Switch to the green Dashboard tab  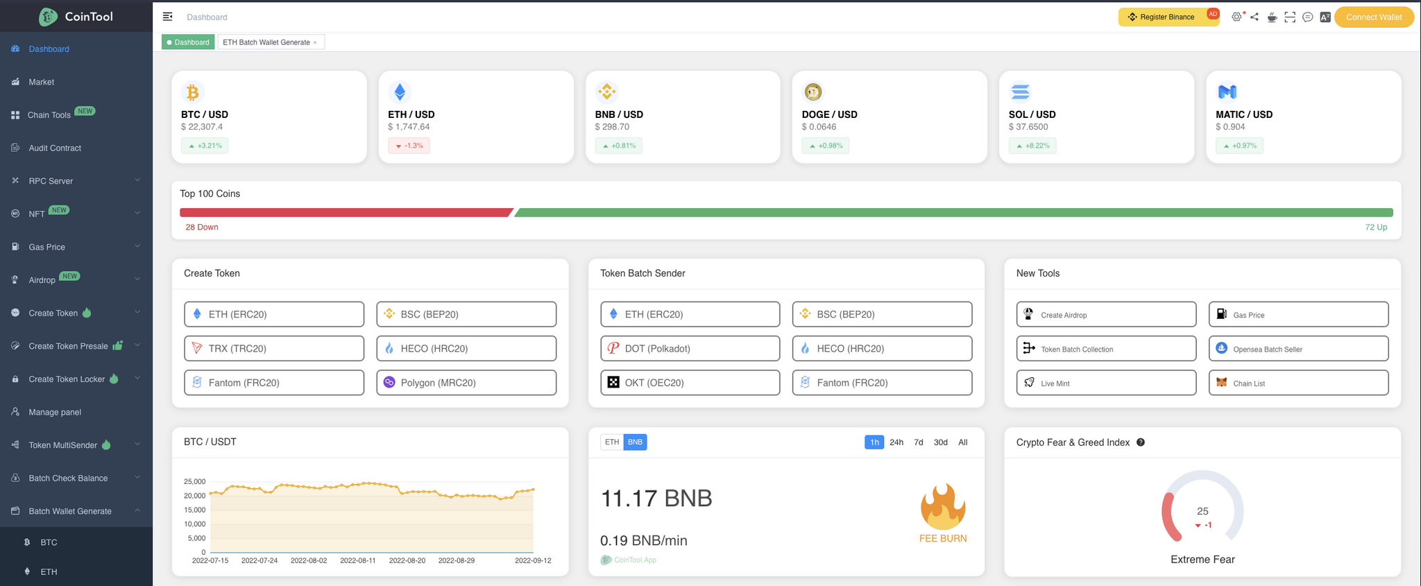(x=188, y=42)
